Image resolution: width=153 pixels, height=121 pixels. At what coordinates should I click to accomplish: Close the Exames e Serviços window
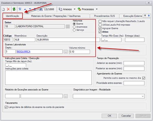[x=149, y=3]
